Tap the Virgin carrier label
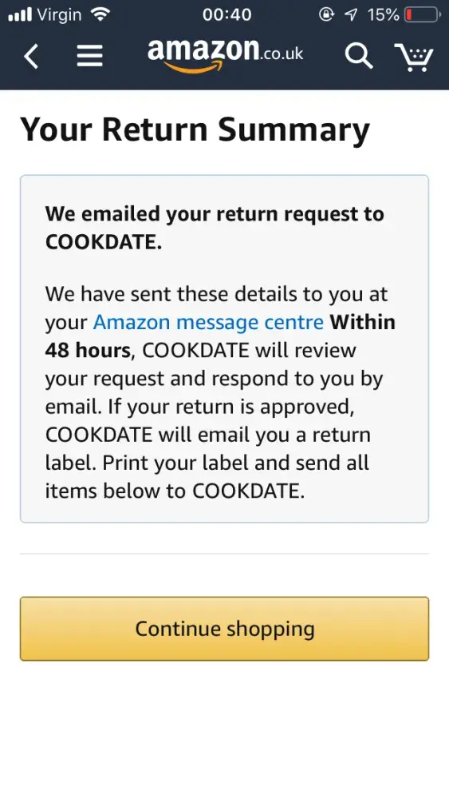 coord(59,15)
